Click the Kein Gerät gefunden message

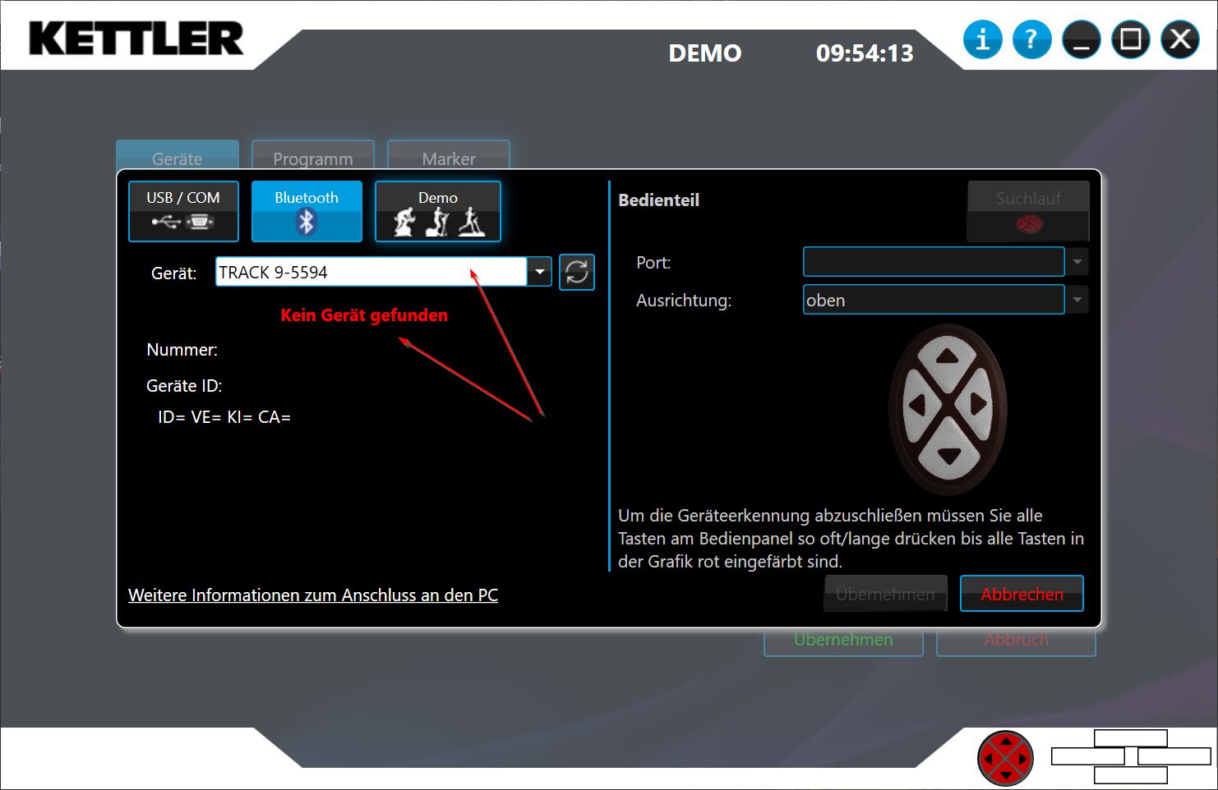[364, 315]
